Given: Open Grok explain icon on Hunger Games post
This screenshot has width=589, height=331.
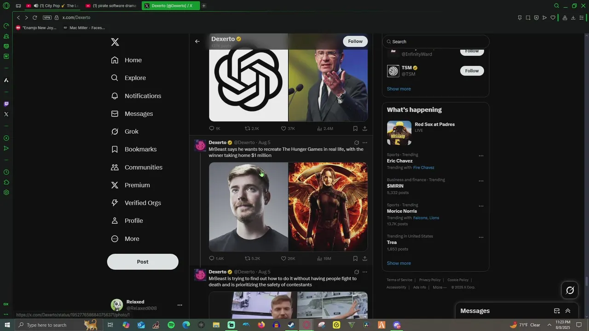Looking at the screenshot, I should coord(357,143).
